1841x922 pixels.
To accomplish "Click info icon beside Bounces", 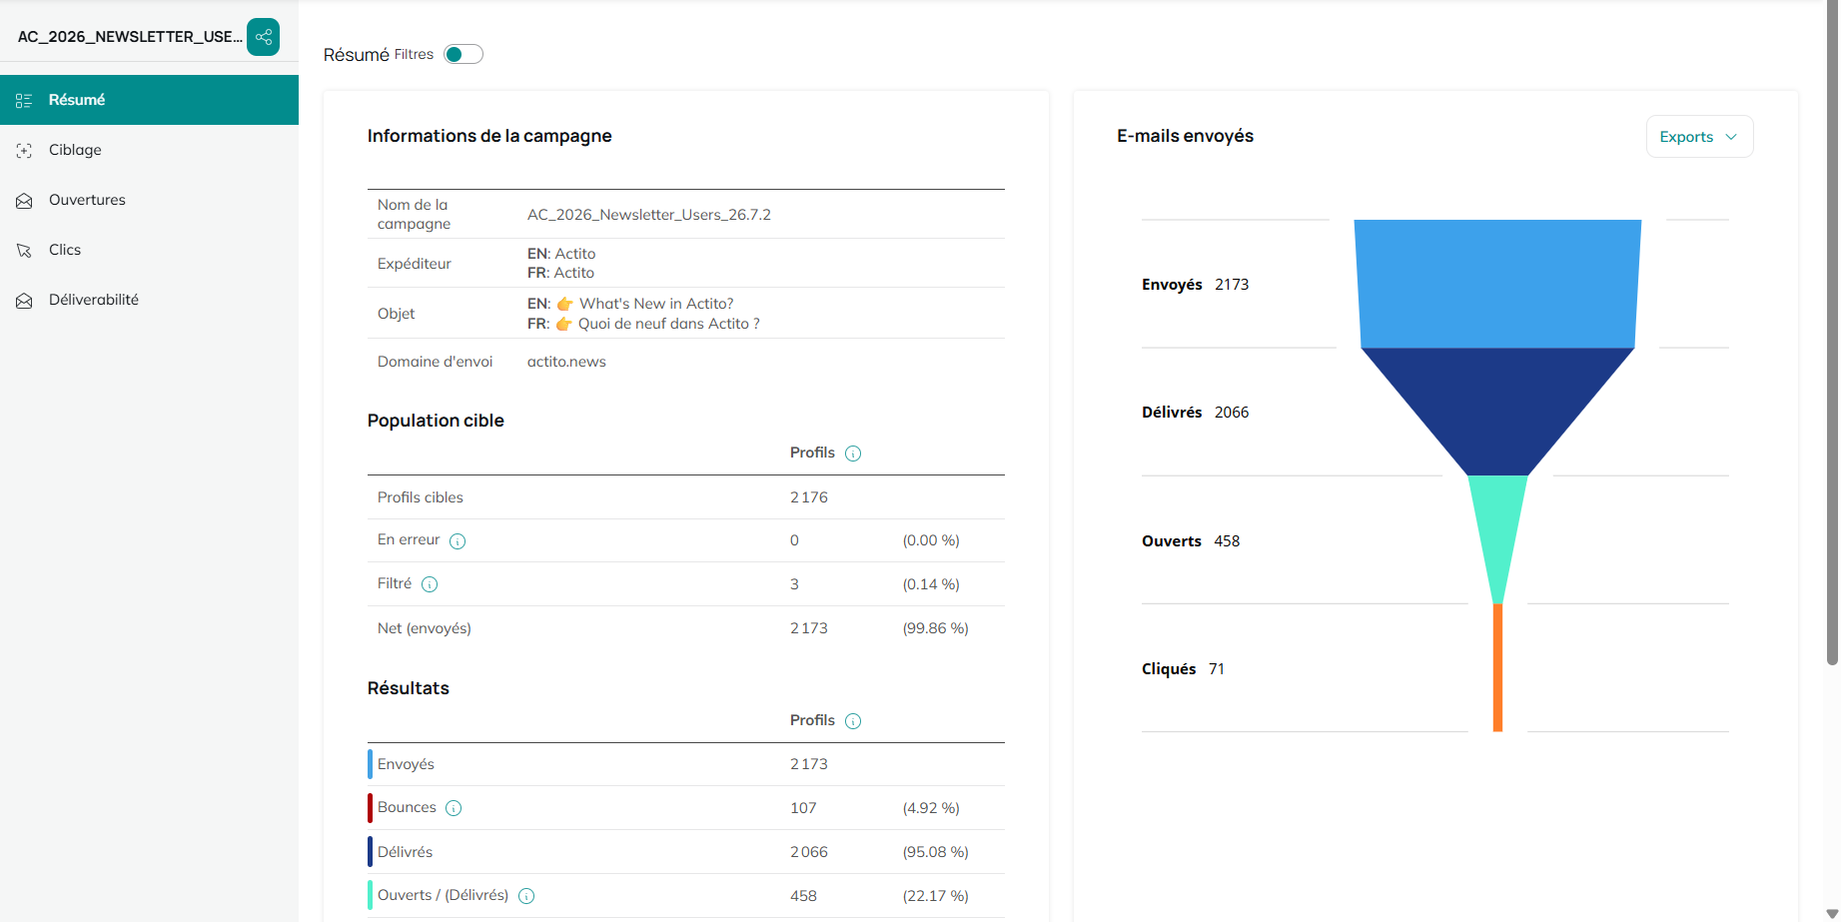I will pyautogui.click(x=454, y=808).
